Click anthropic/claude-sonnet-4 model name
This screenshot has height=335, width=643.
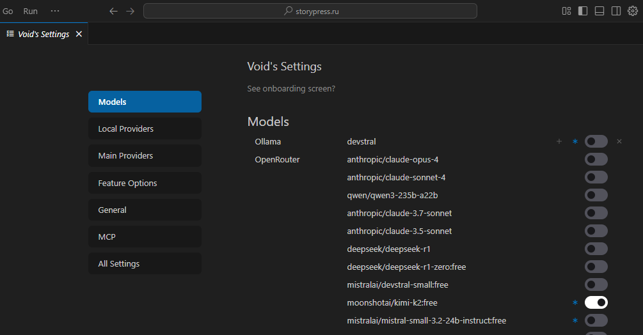(396, 178)
